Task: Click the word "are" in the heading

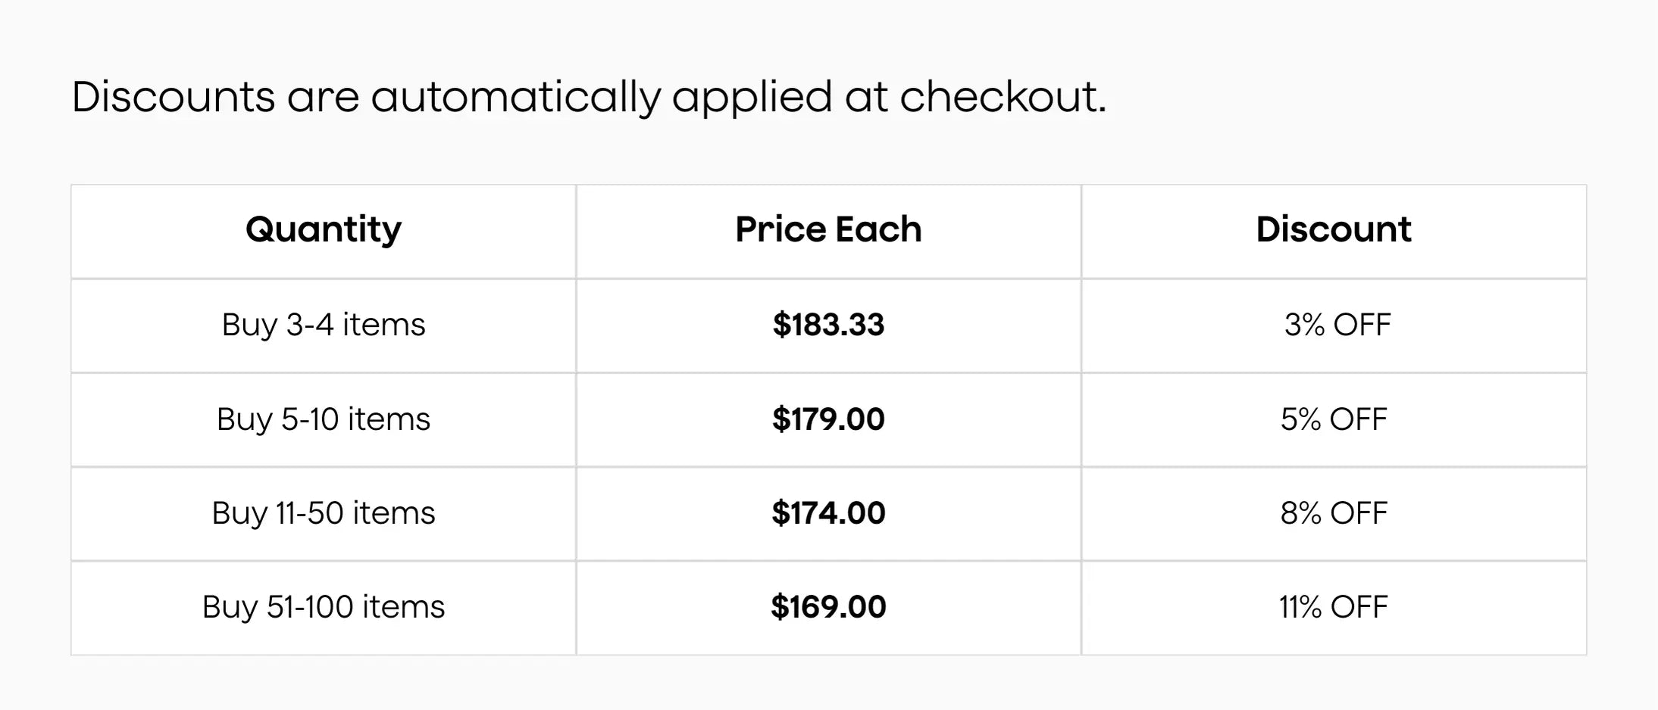Action: tap(323, 98)
